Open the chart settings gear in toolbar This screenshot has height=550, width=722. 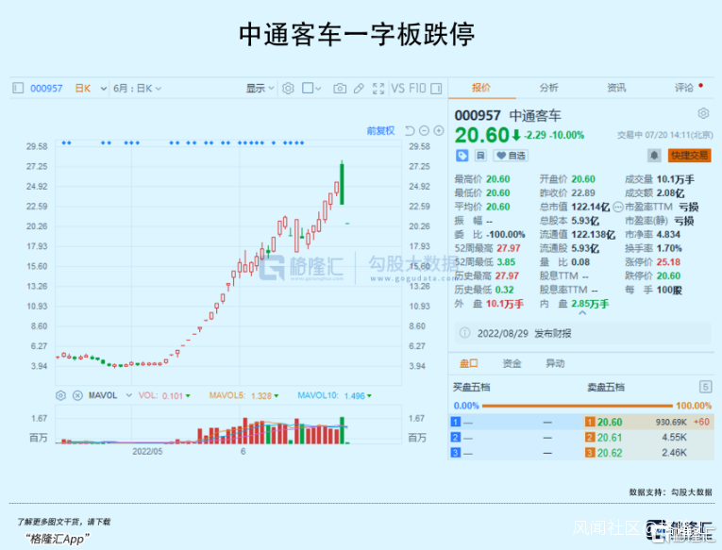[288, 88]
